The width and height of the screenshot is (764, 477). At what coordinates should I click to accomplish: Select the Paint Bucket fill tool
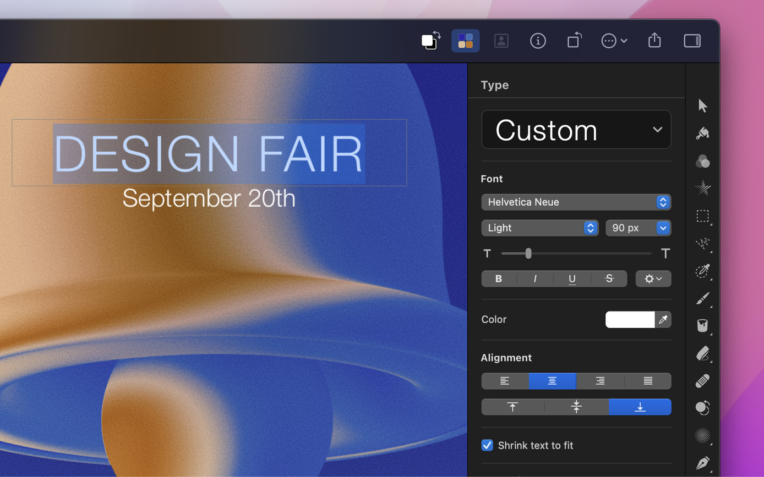click(702, 325)
